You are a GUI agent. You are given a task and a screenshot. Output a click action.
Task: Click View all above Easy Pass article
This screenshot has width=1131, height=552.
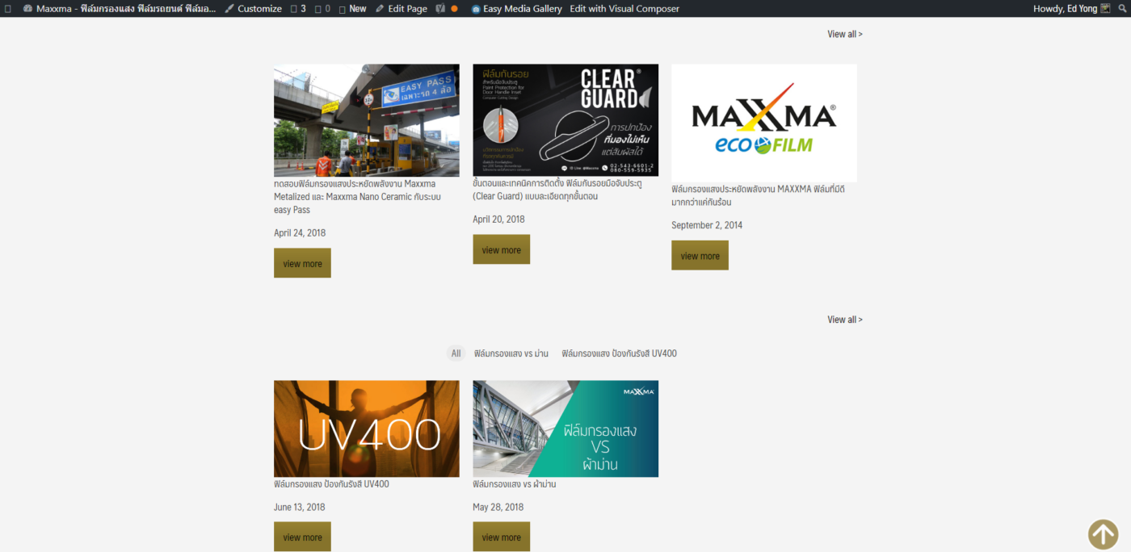pos(845,34)
